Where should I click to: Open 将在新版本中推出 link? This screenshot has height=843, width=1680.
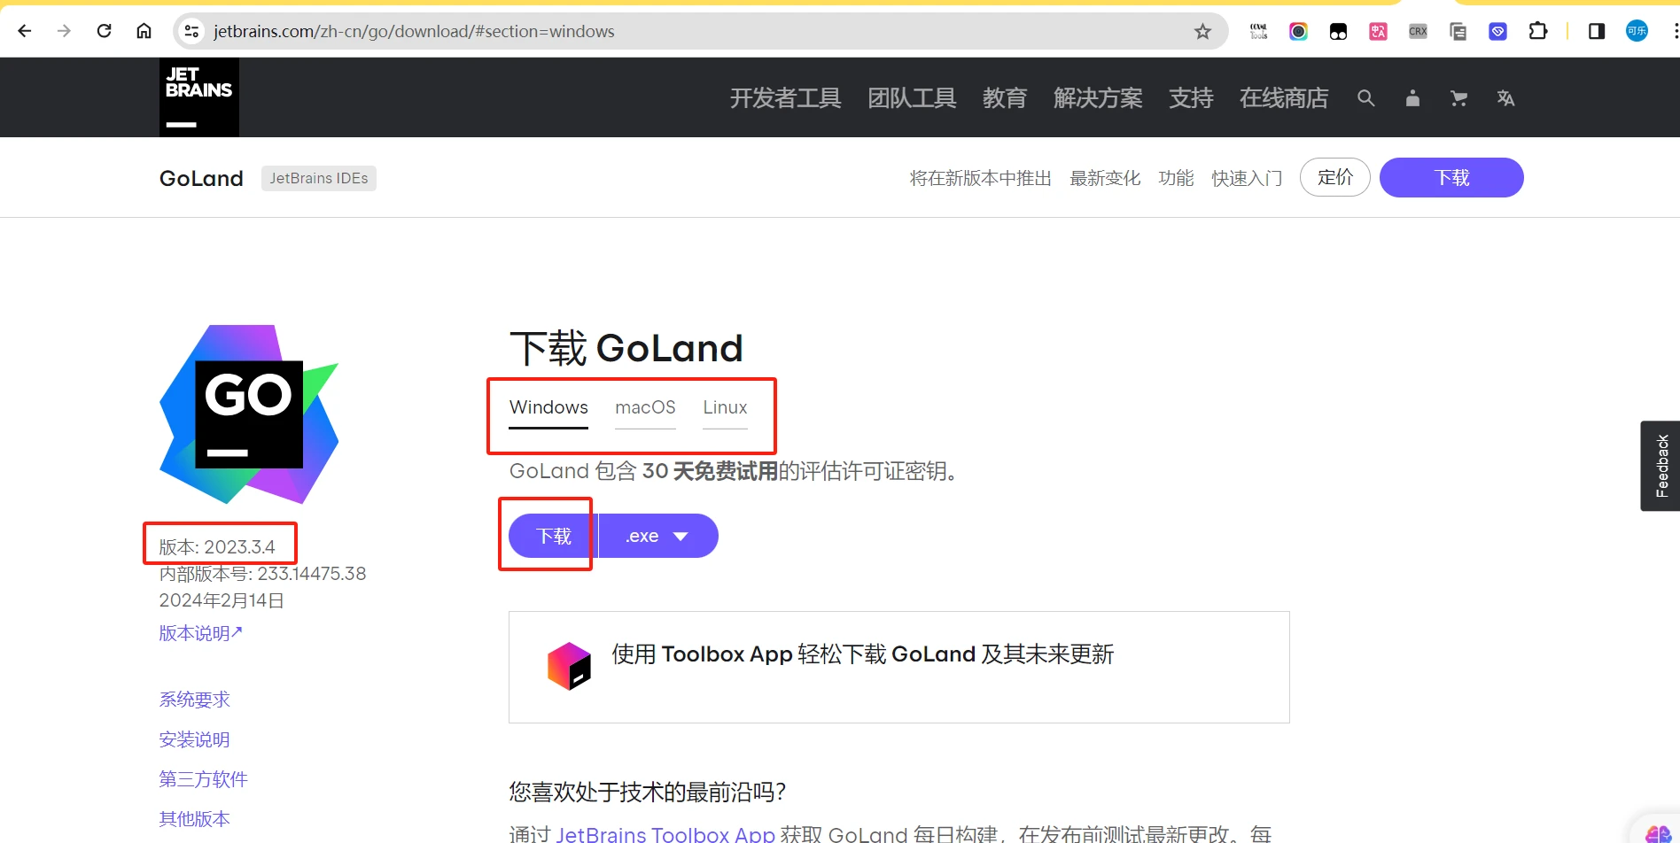(981, 178)
